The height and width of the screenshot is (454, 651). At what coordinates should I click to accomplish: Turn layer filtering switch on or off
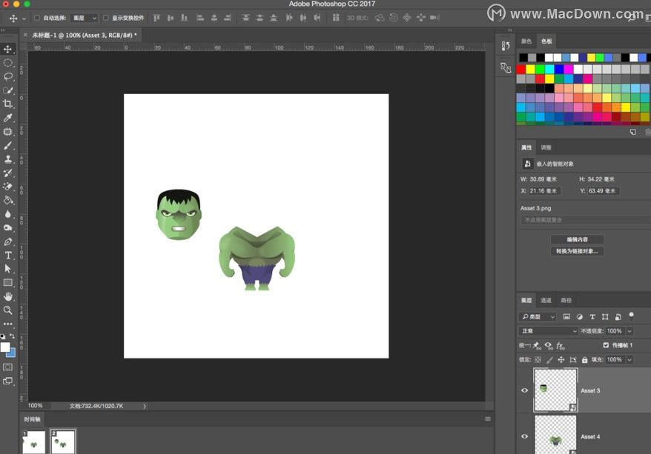click(631, 316)
